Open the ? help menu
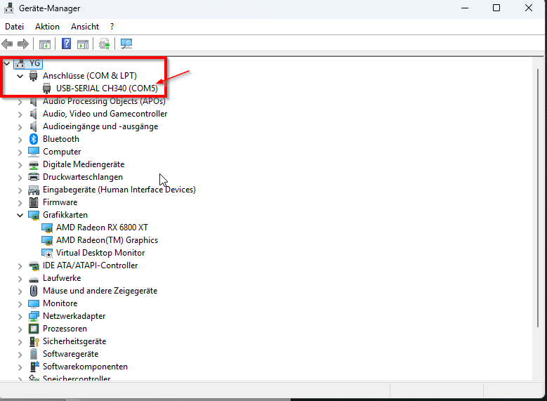Viewport: 547px width, 401px height. pyautogui.click(x=112, y=27)
